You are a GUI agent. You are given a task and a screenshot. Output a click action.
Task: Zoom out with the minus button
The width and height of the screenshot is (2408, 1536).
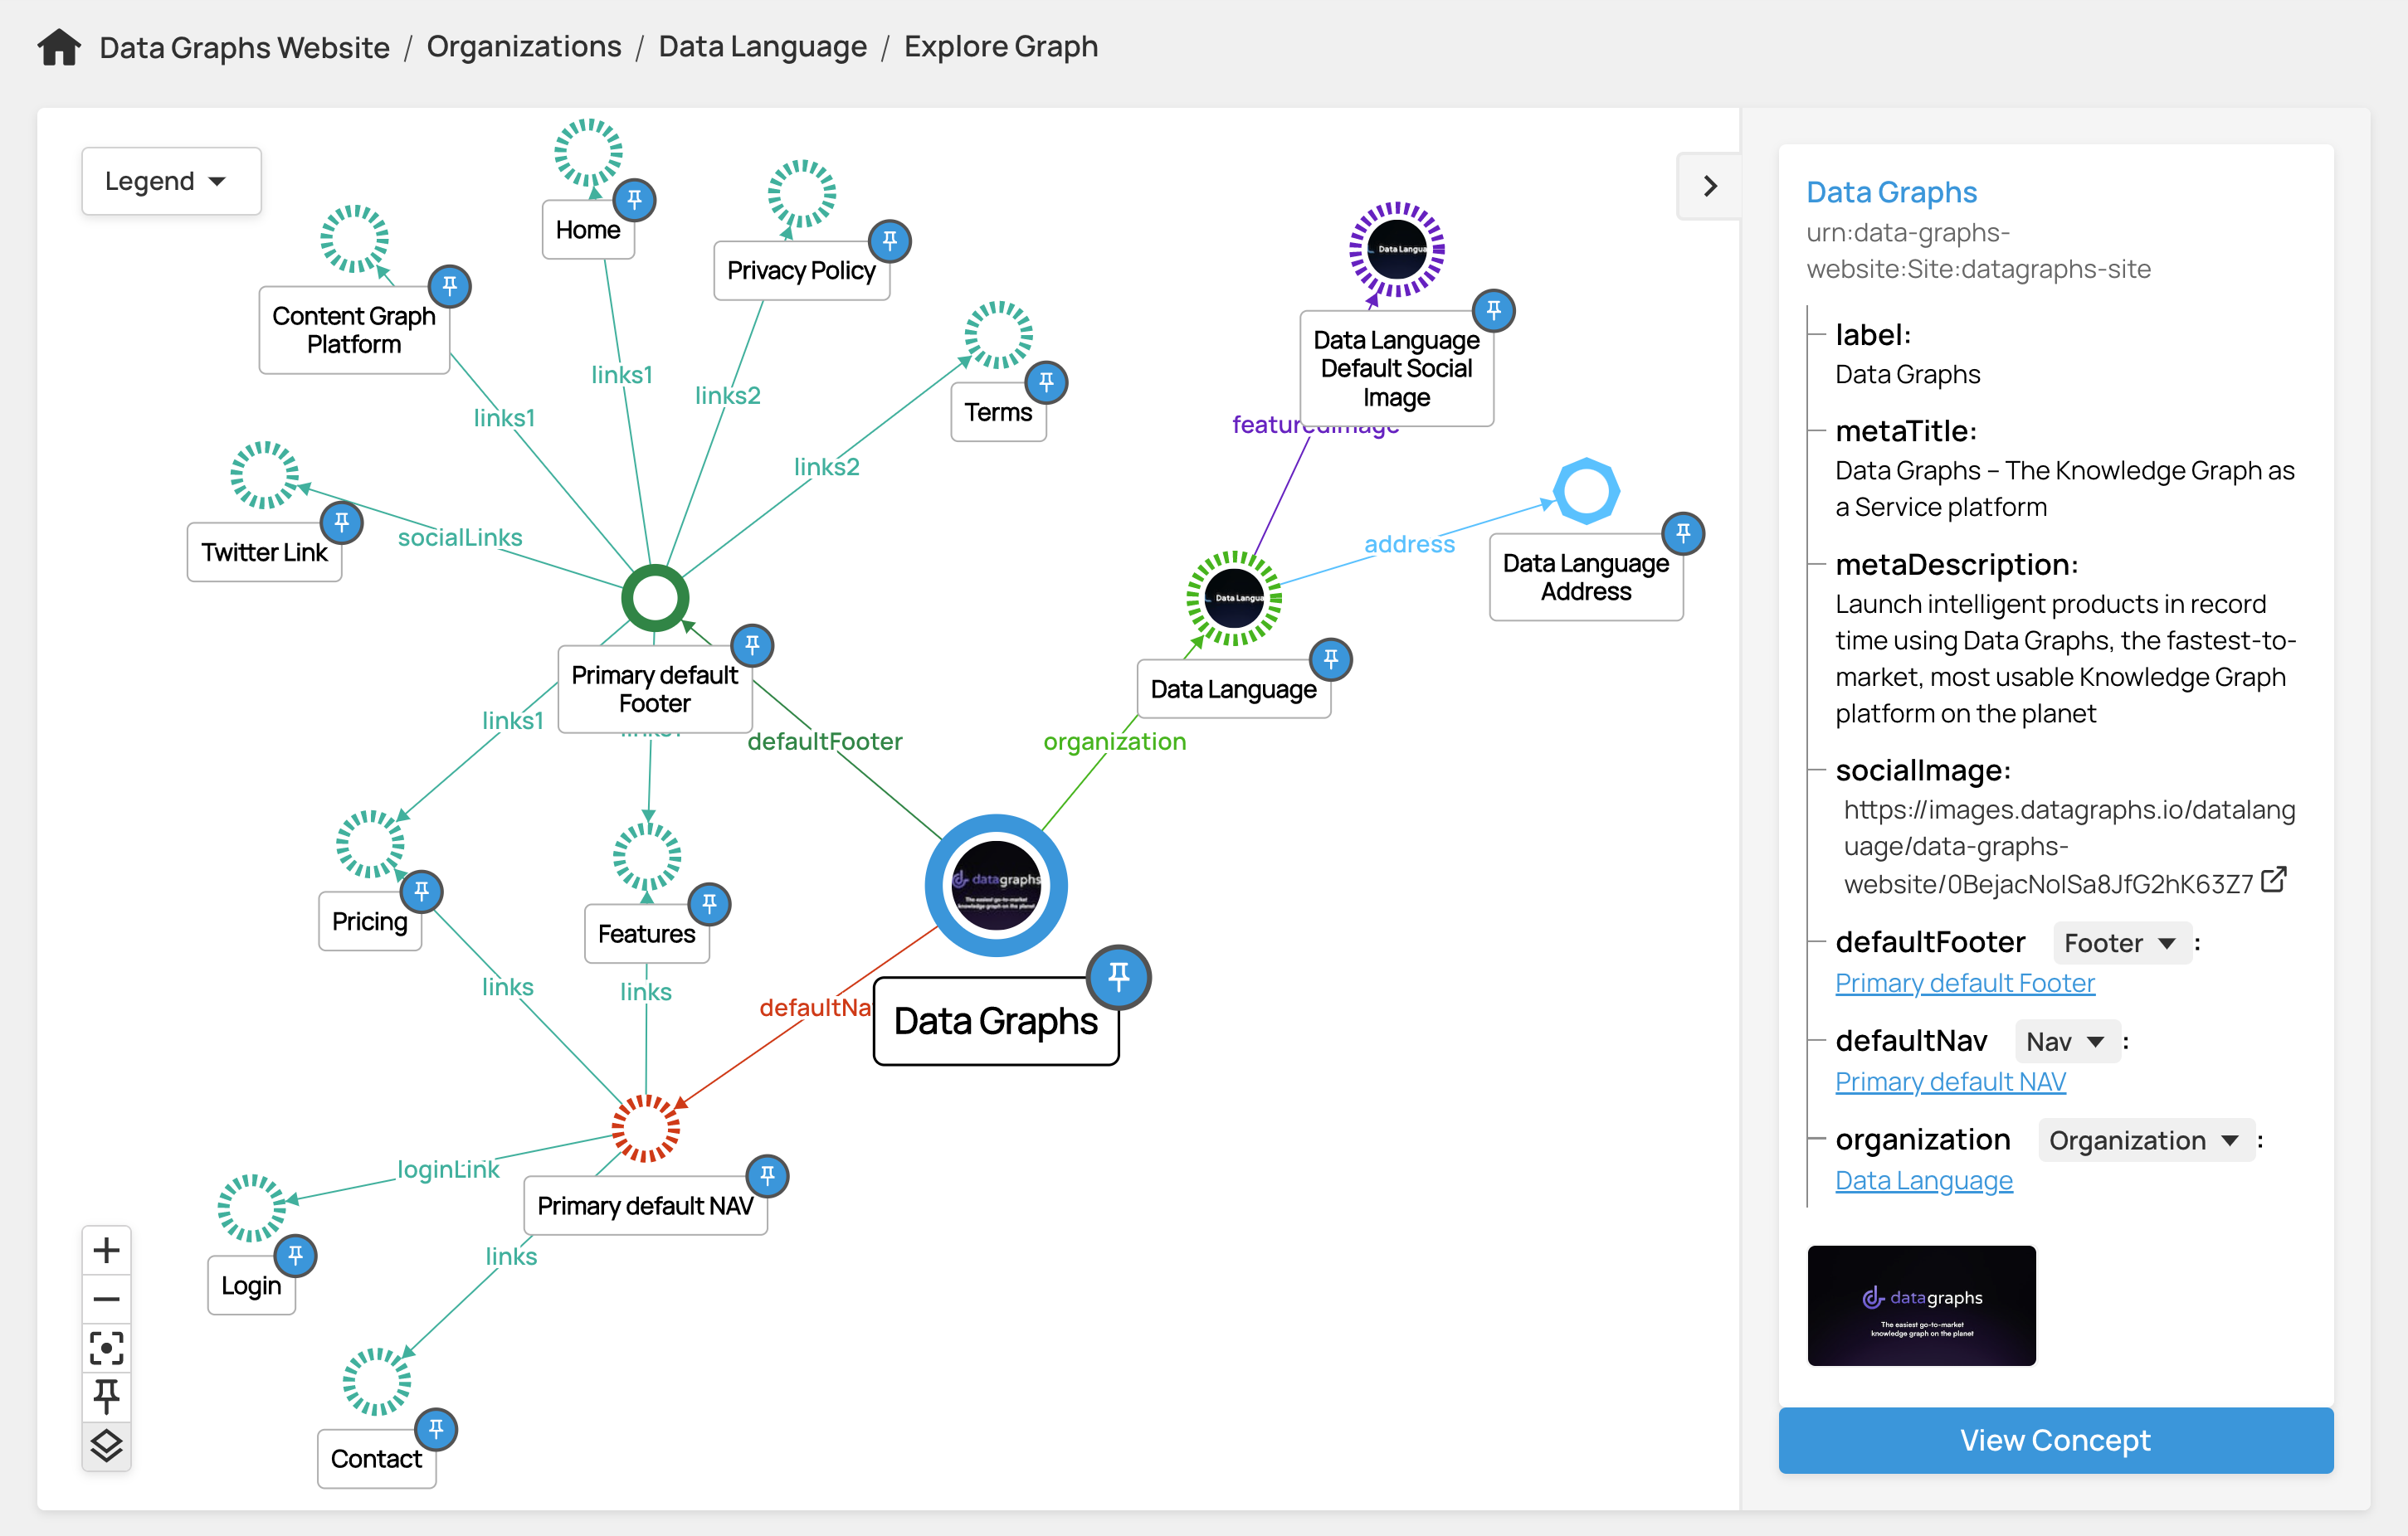pyautogui.click(x=106, y=1299)
